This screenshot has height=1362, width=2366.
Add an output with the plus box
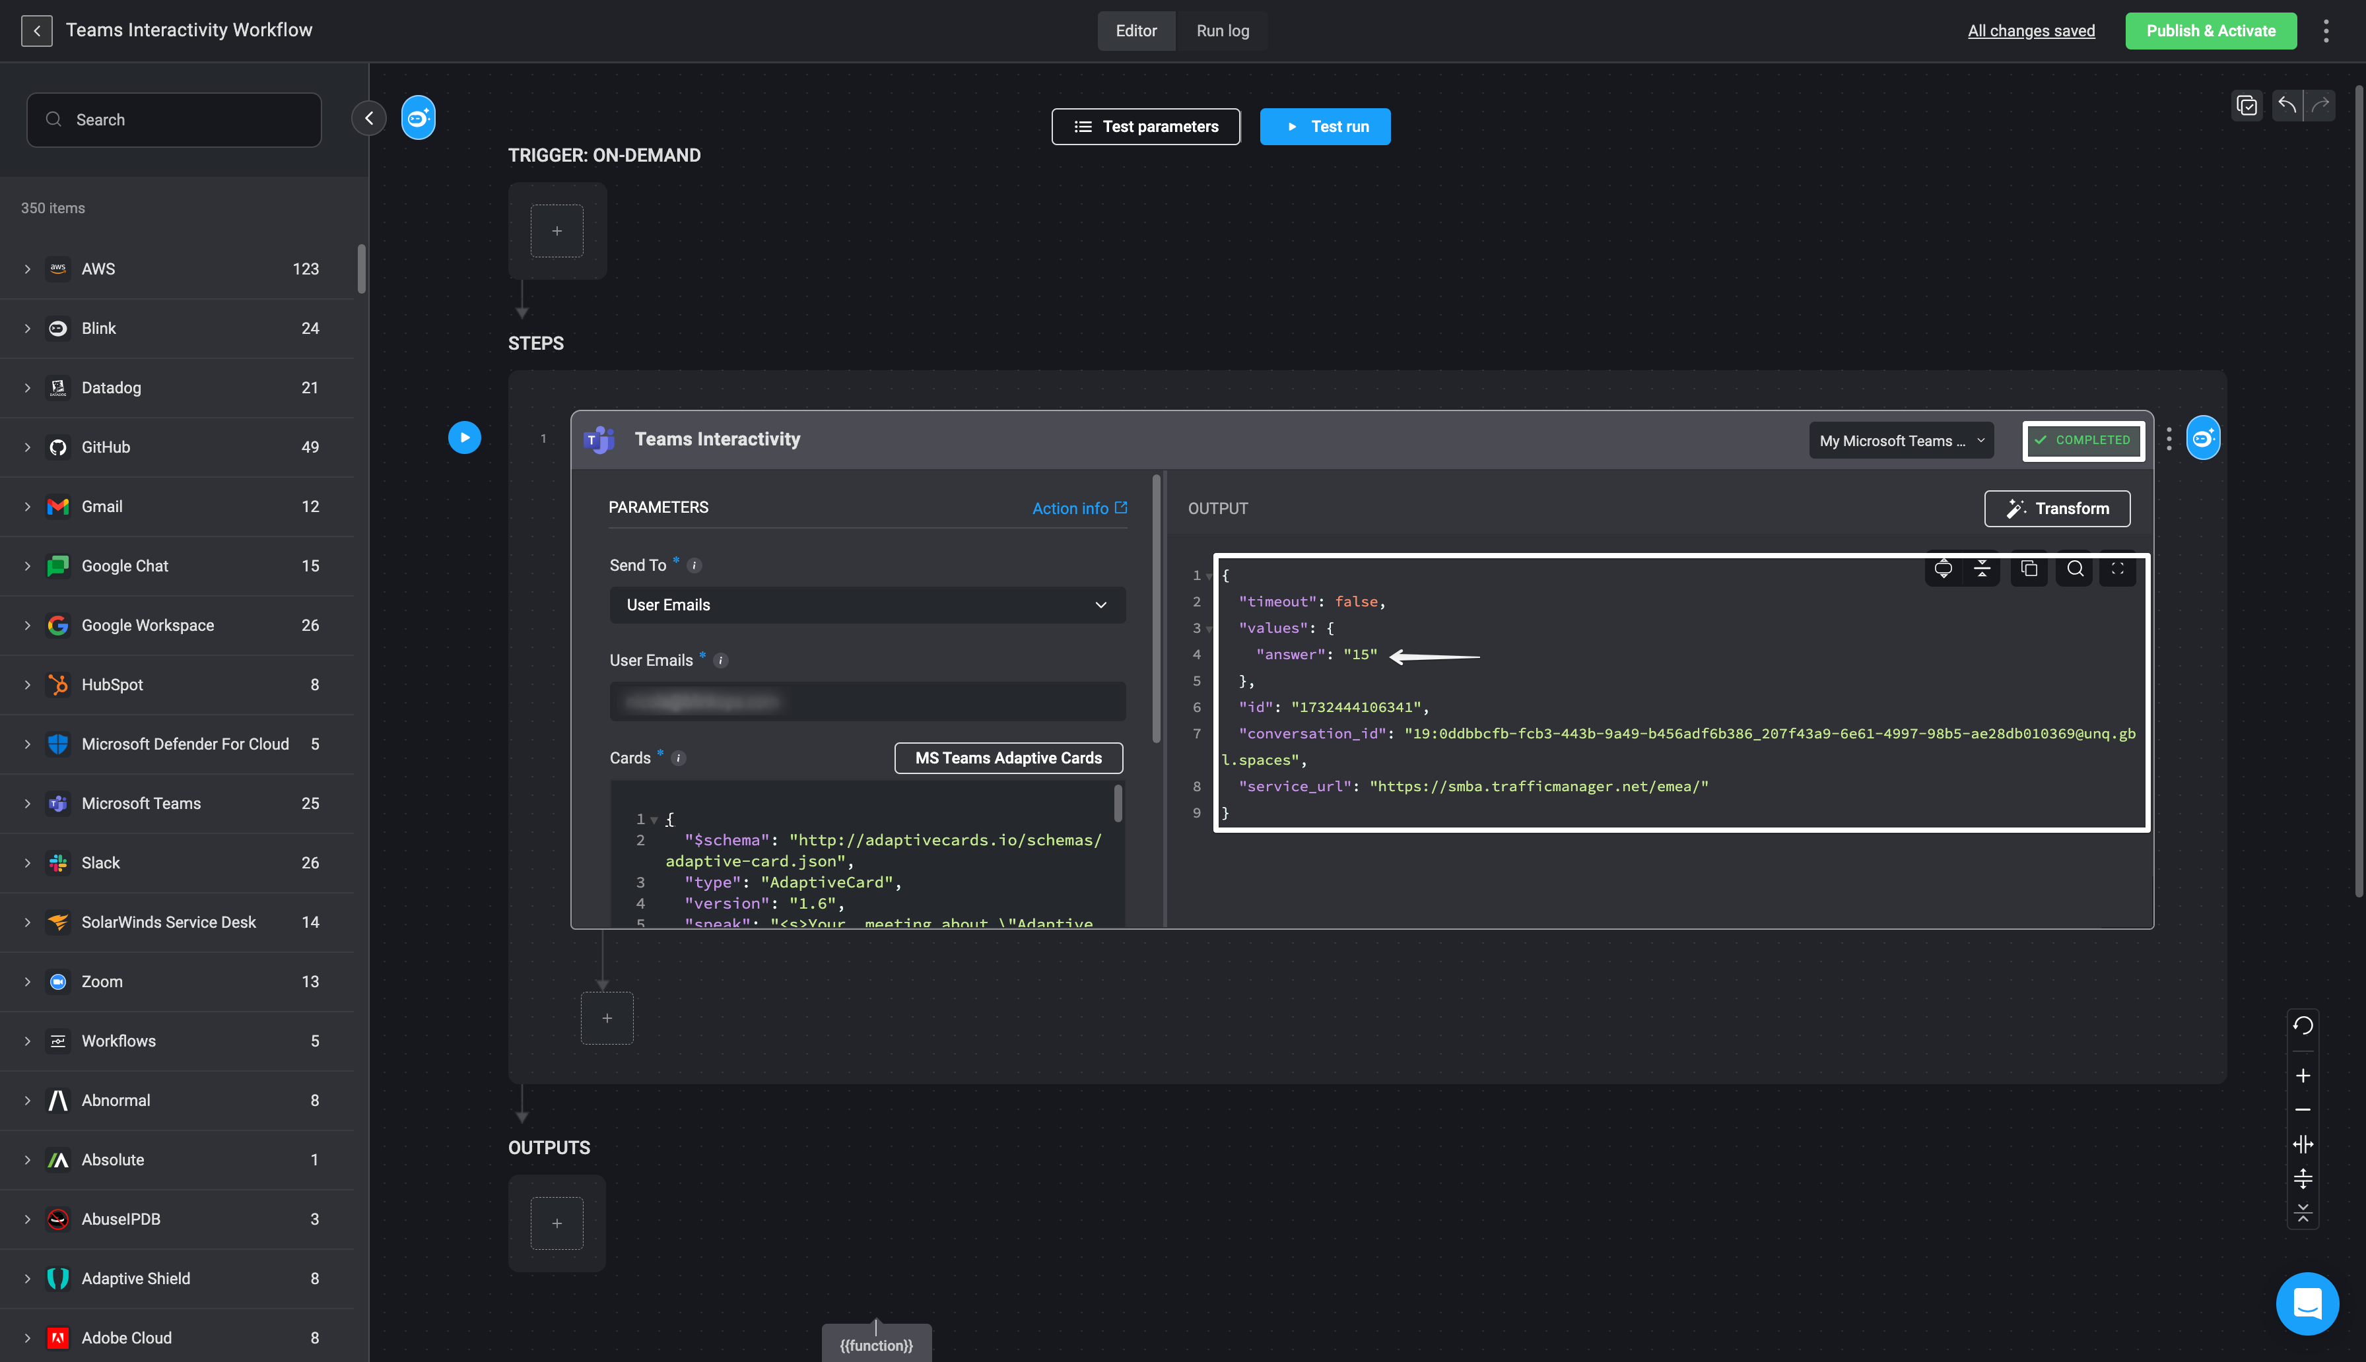click(557, 1223)
